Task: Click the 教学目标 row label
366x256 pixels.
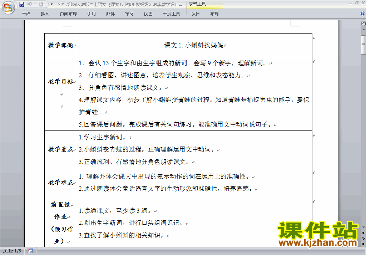Action: tap(60, 82)
